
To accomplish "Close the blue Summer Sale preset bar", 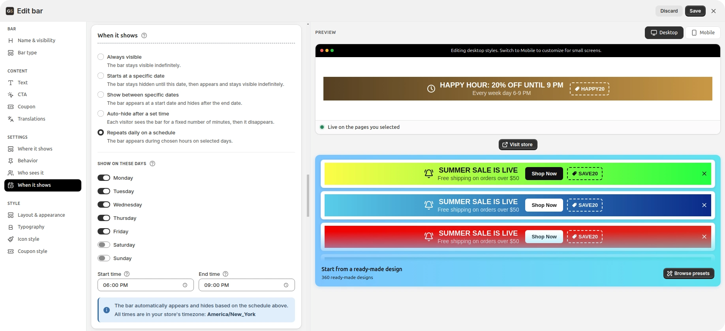I will click(x=704, y=205).
